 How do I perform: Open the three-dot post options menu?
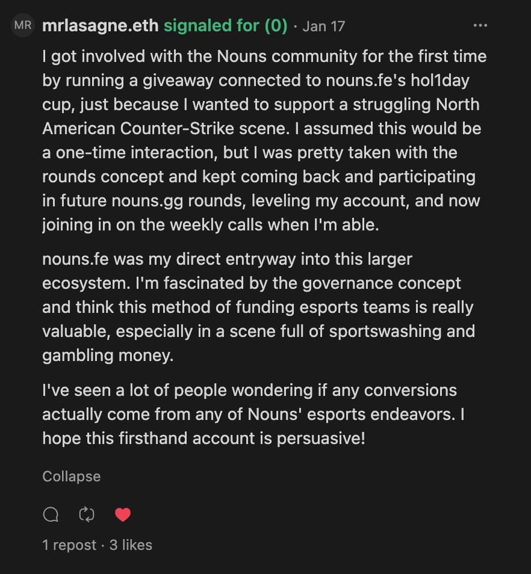click(480, 26)
